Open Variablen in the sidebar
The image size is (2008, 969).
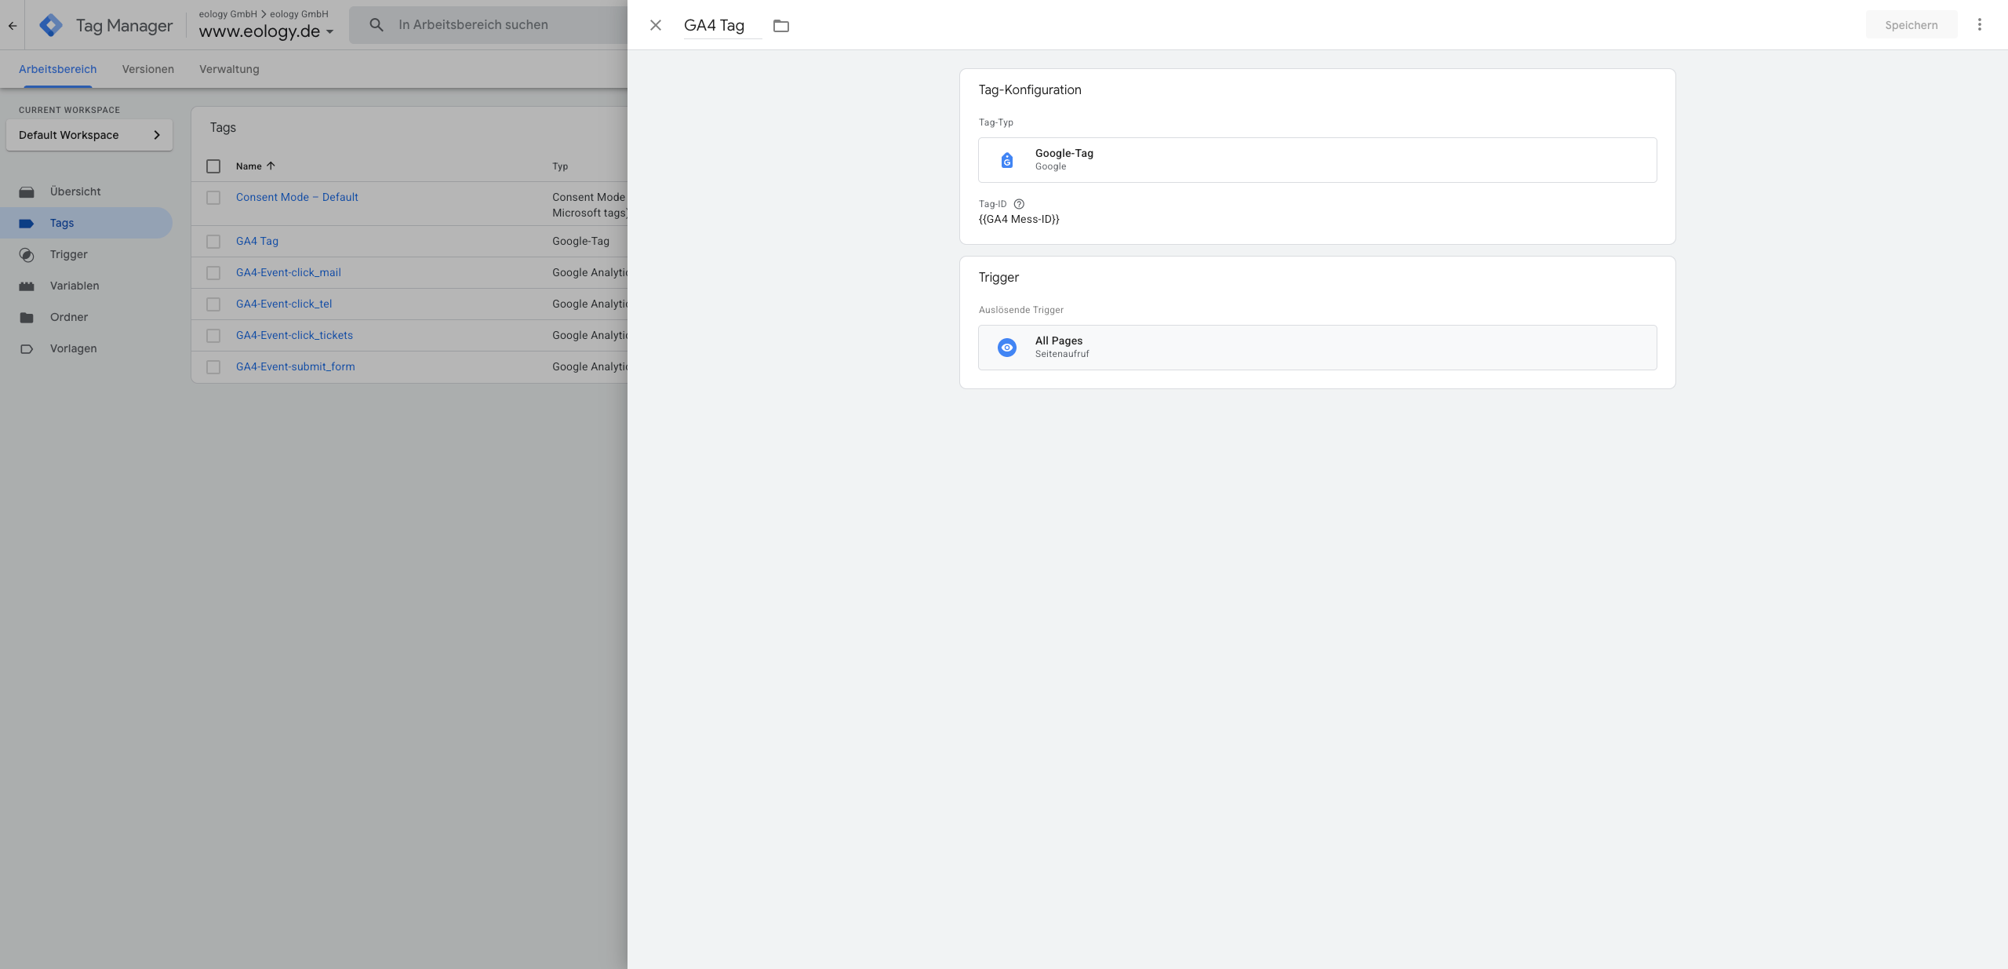coord(75,286)
